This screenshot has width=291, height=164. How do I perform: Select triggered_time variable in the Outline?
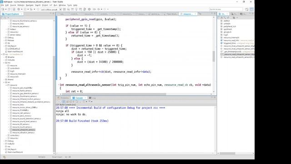click(x=229, y=43)
